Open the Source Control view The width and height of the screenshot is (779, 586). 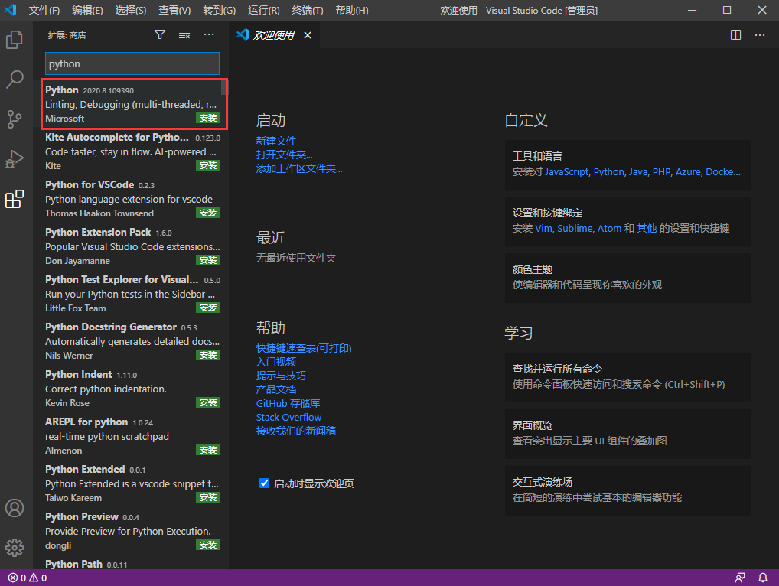coord(15,119)
